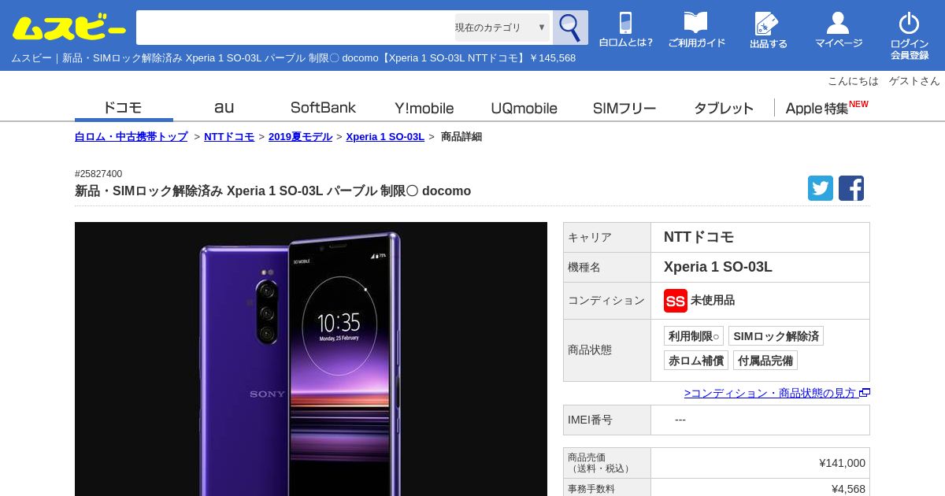Click the 利用制限○ status tag
The image size is (945, 496).
coord(694,336)
